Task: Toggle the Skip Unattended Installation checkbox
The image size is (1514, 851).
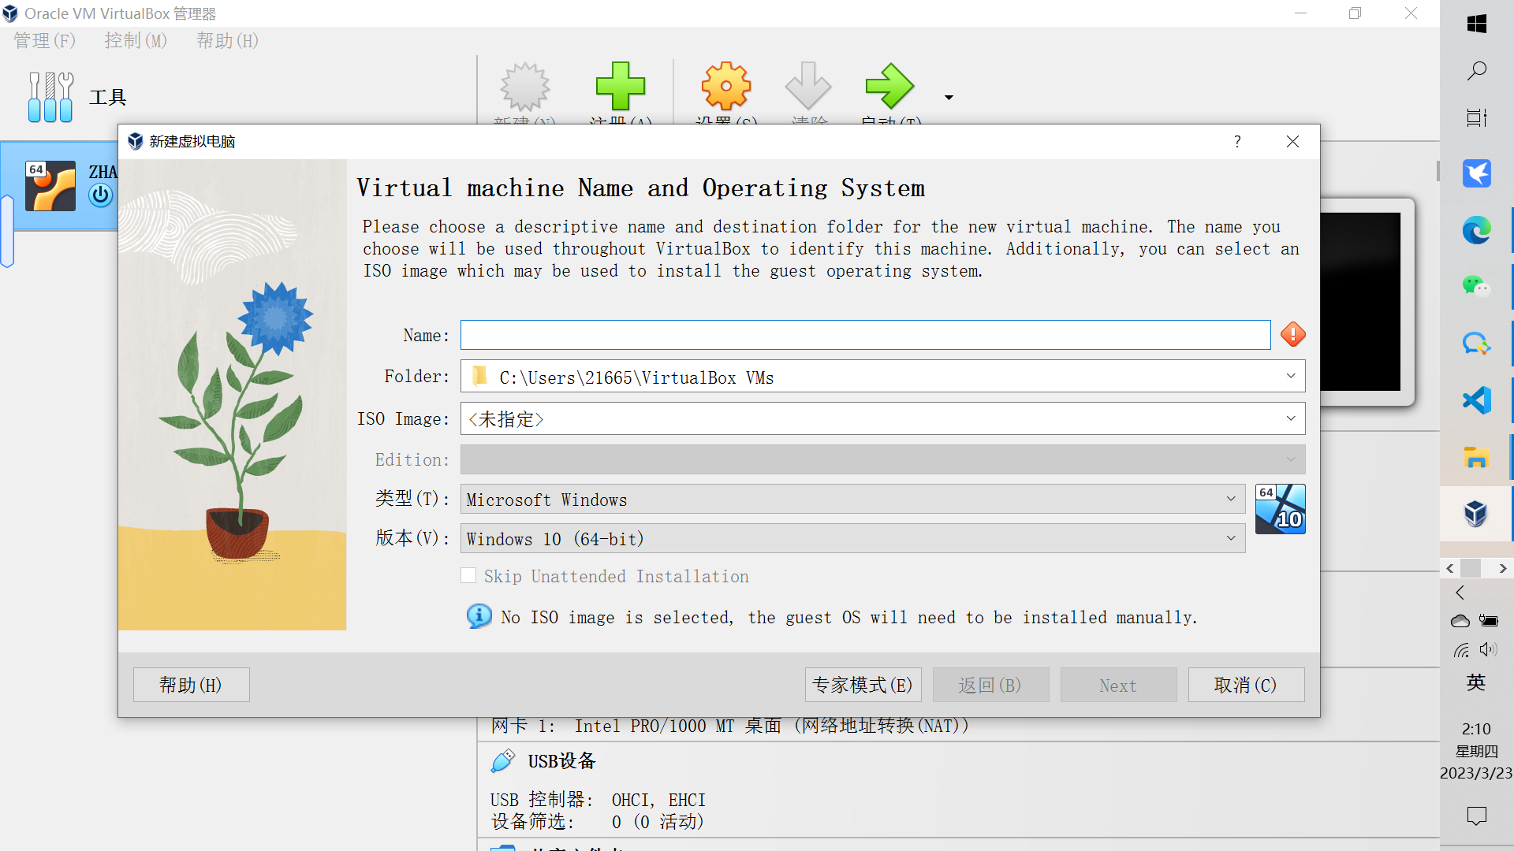Action: pyautogui.click(x=468, y=576)
